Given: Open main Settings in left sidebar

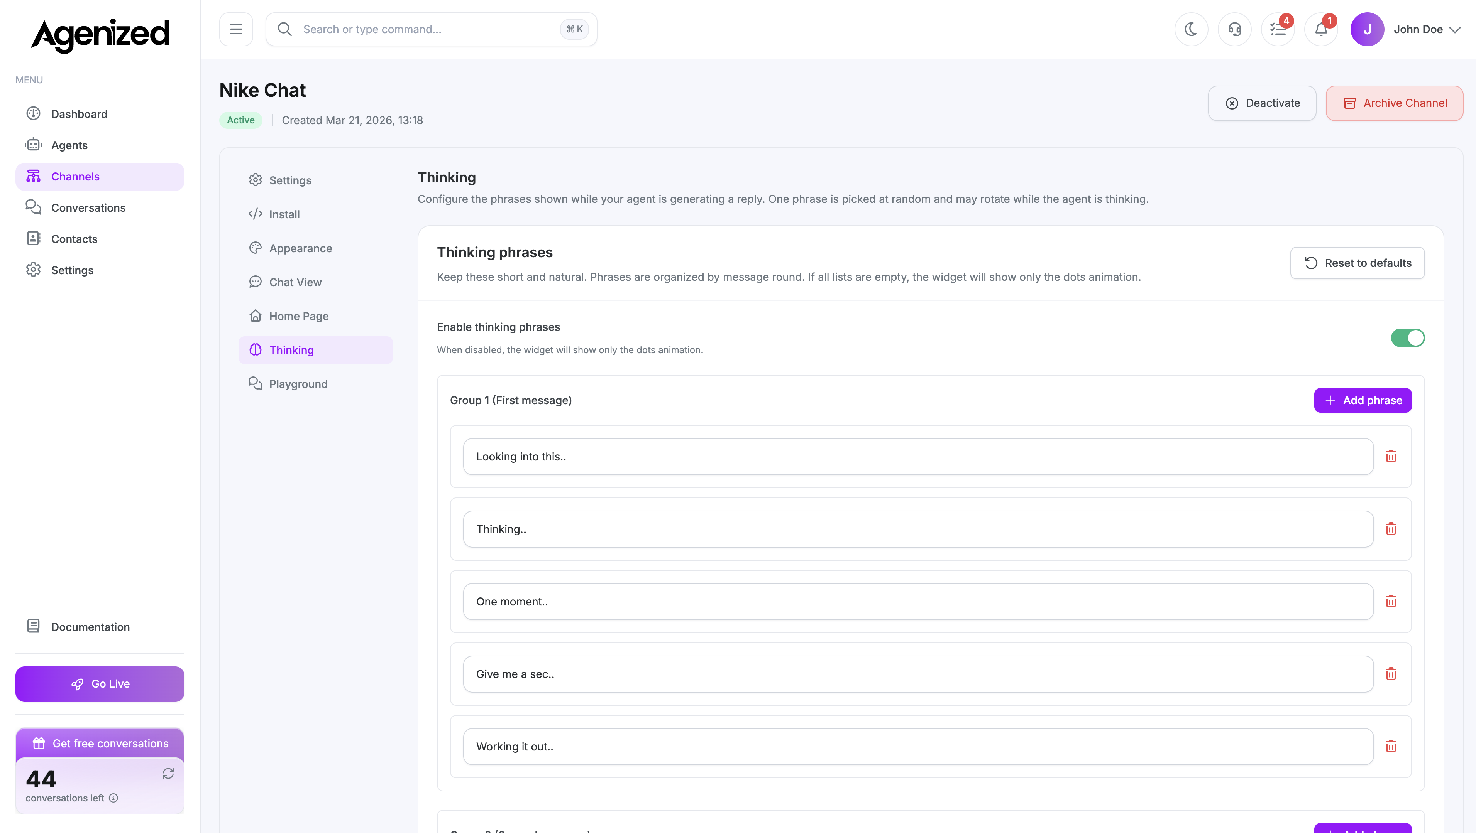Looking at the screenshot, I should 100,270.
